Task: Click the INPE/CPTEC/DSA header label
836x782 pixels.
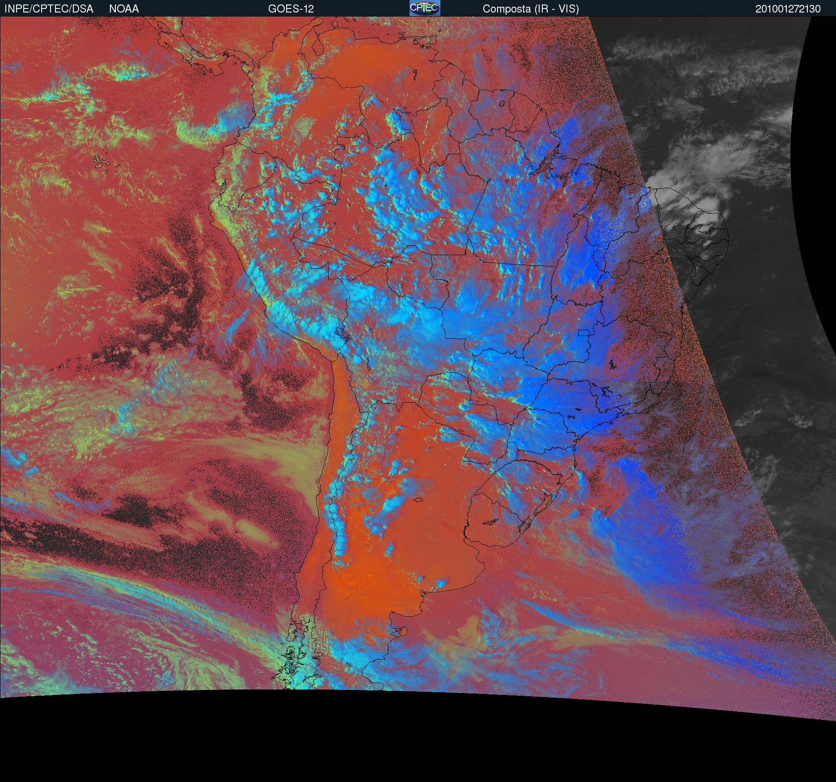Action: (x=49, y=9)
